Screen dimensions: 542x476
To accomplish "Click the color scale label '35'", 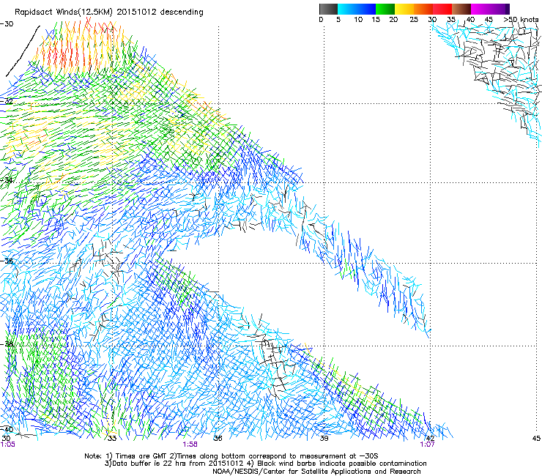I will point(451,20).
